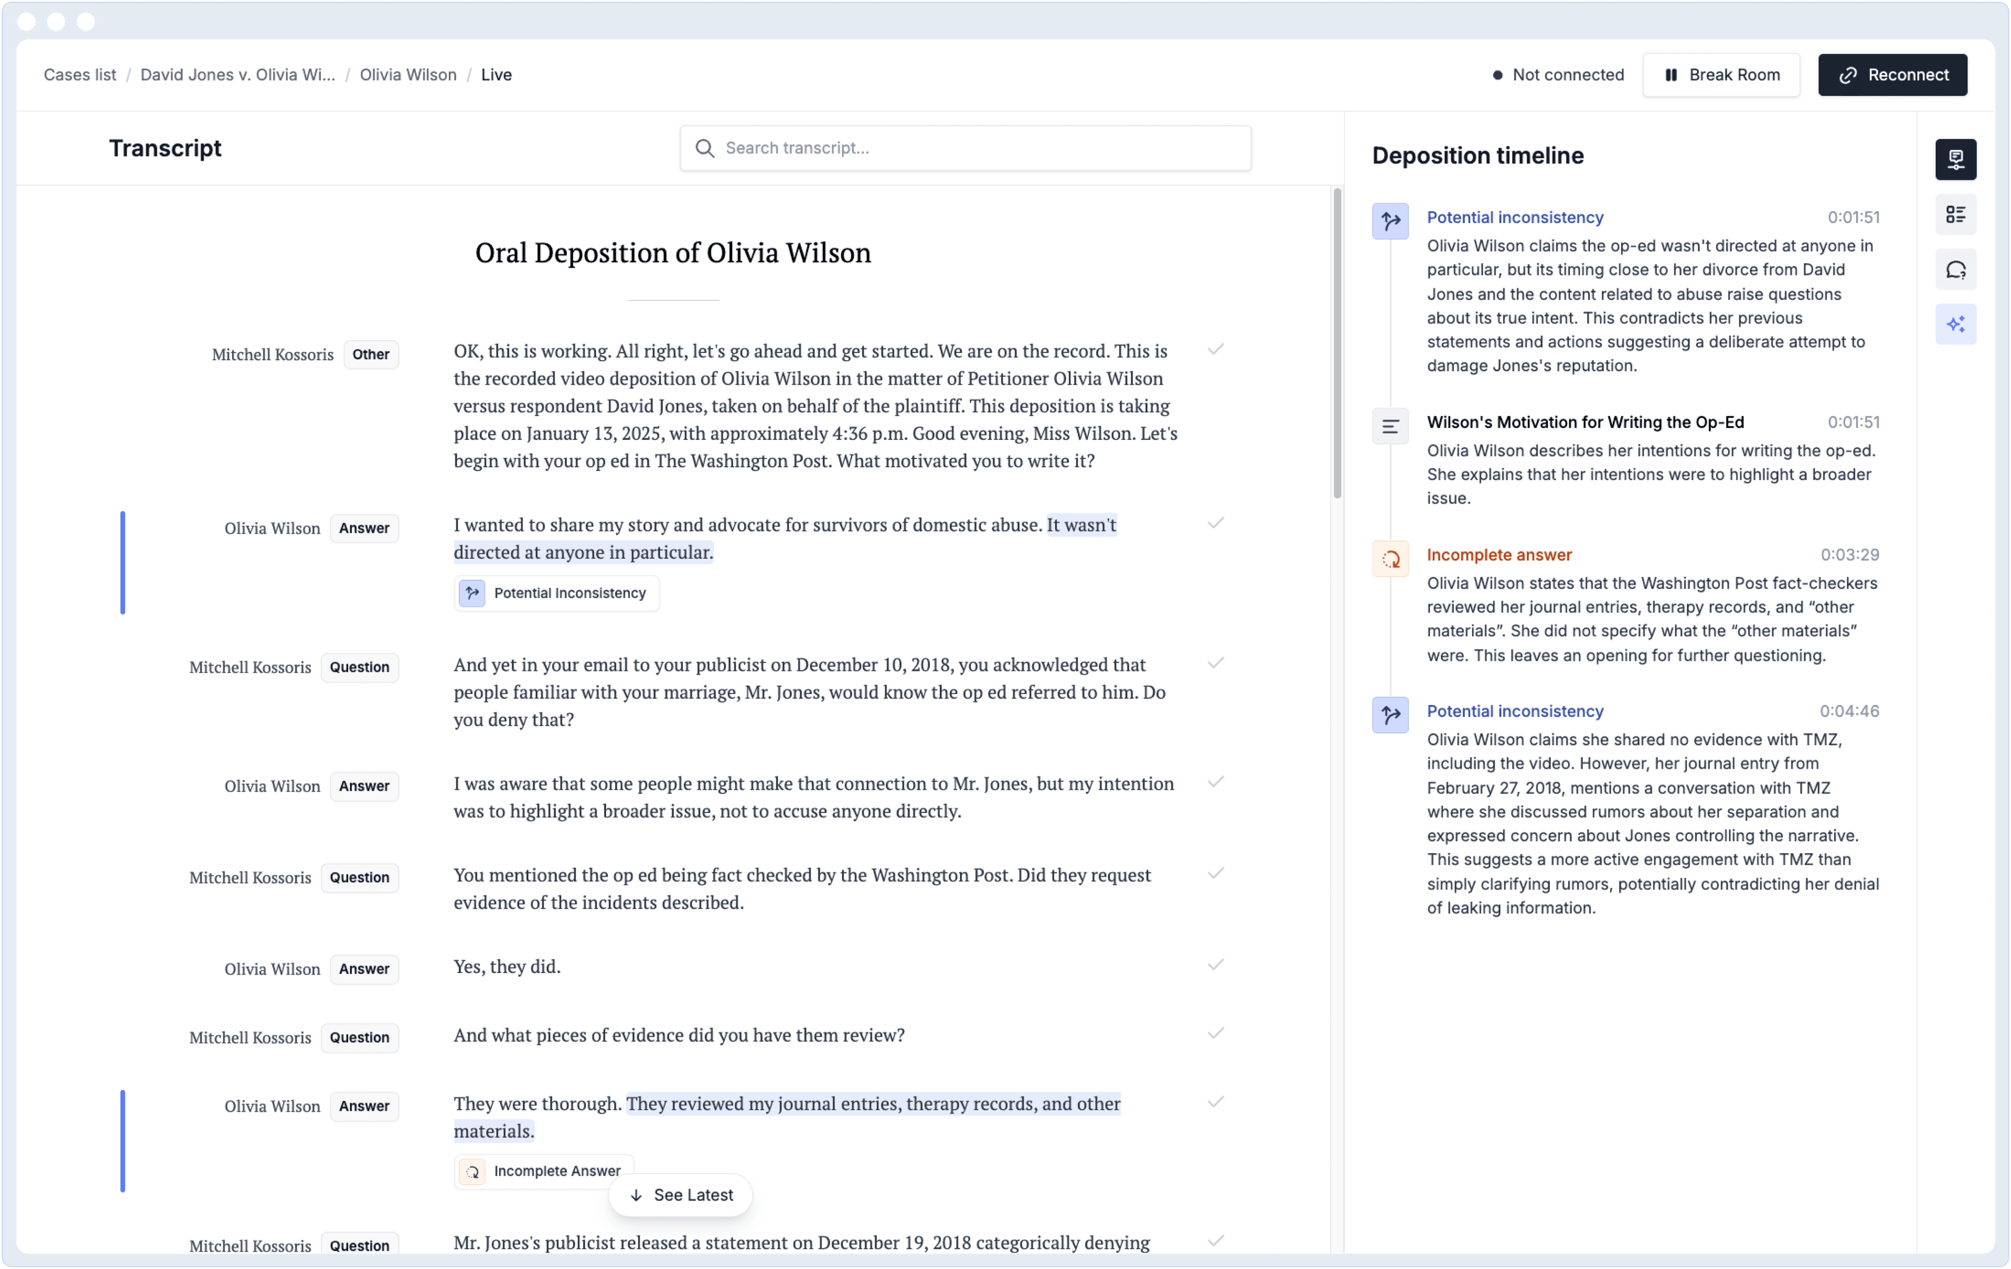Open the chat question sidebar icon

pyautogui.click(x=1955, y=269)
